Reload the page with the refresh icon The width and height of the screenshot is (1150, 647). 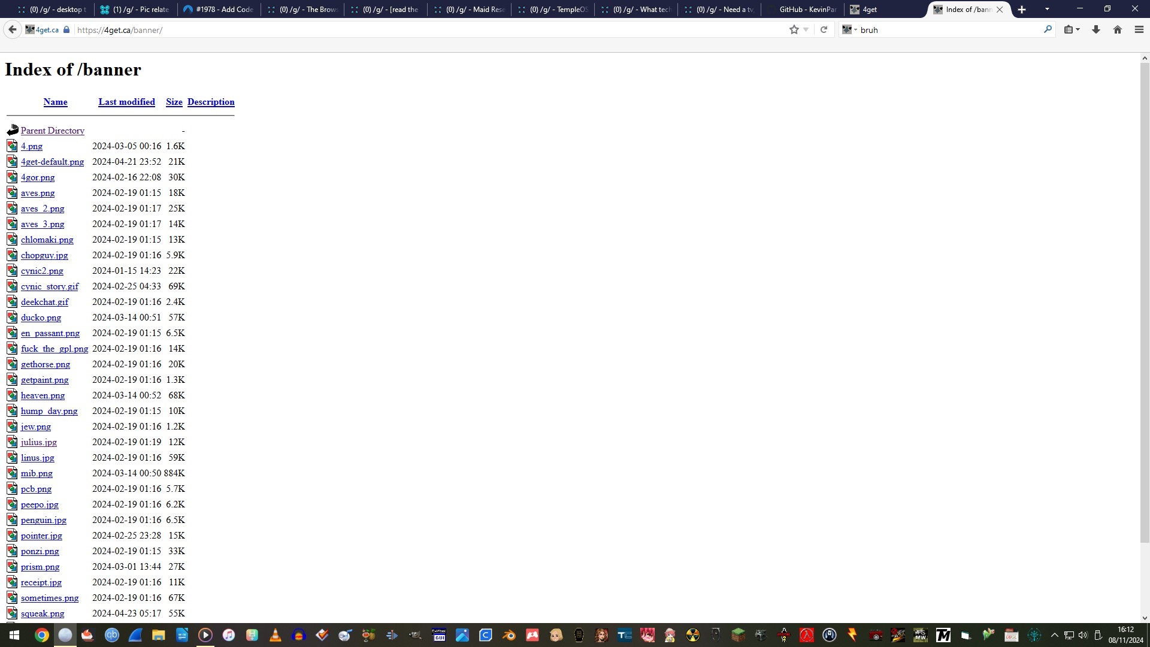pos(824,29)
